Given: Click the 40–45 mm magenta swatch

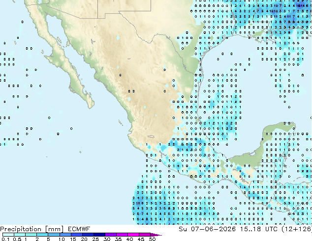Looking at the screenshot, I should (x=133, y=235).
